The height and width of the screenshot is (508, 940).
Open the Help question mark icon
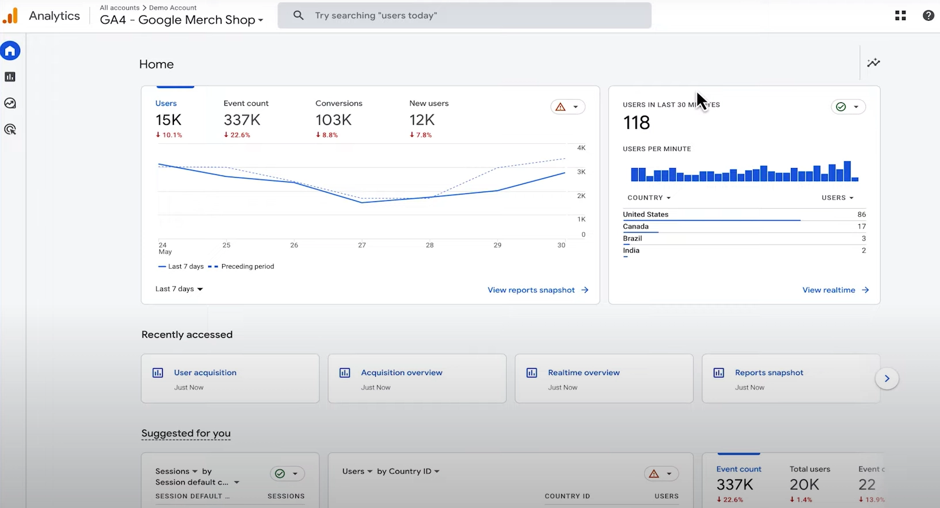click(x=928, y=16)
